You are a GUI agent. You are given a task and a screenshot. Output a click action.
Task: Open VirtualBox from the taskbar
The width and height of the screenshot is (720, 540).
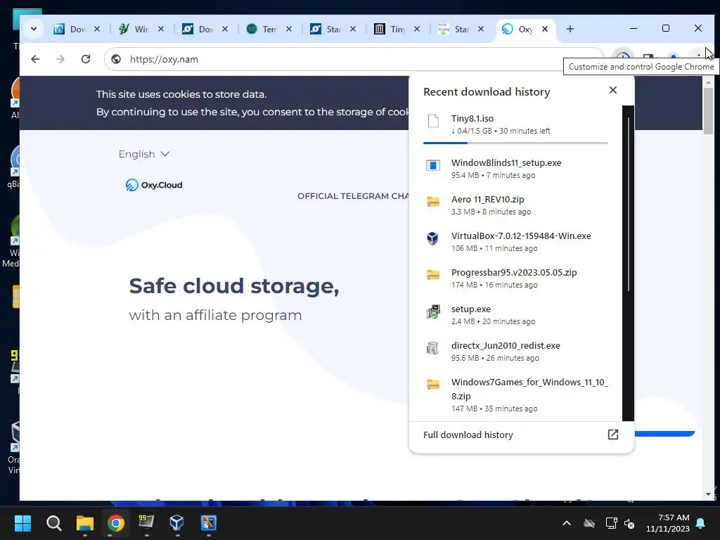[x=177, y=523]
